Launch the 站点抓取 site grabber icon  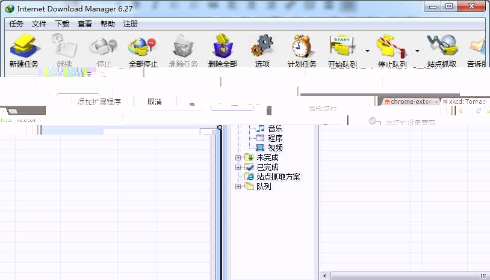(442, 51)
